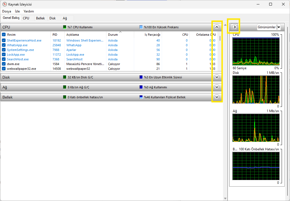Screen dimensions: 290x201
Task: Select the Genel Bakış tab
Action: pos(11,18)
